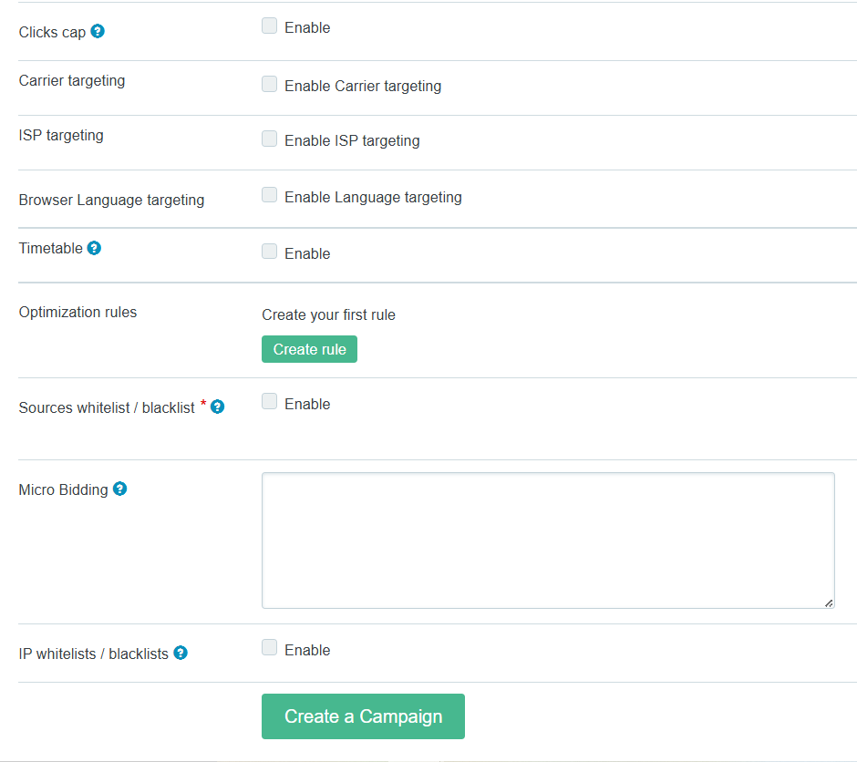Focus the Micro Bidding text area
The image size is (857, 762).
(x=547, y=540)
